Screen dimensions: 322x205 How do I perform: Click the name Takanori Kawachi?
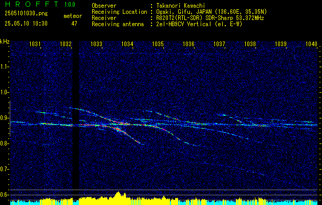point(181,6)
